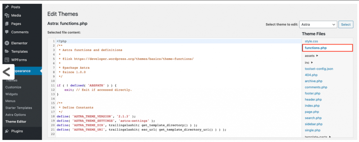
Task: Click the @link developer.wordpress.org comment line
Action: 126,59
